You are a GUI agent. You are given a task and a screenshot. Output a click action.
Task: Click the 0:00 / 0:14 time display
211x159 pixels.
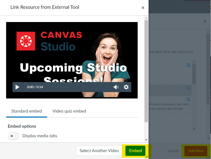pyautogui.click(x=35, y=87)
